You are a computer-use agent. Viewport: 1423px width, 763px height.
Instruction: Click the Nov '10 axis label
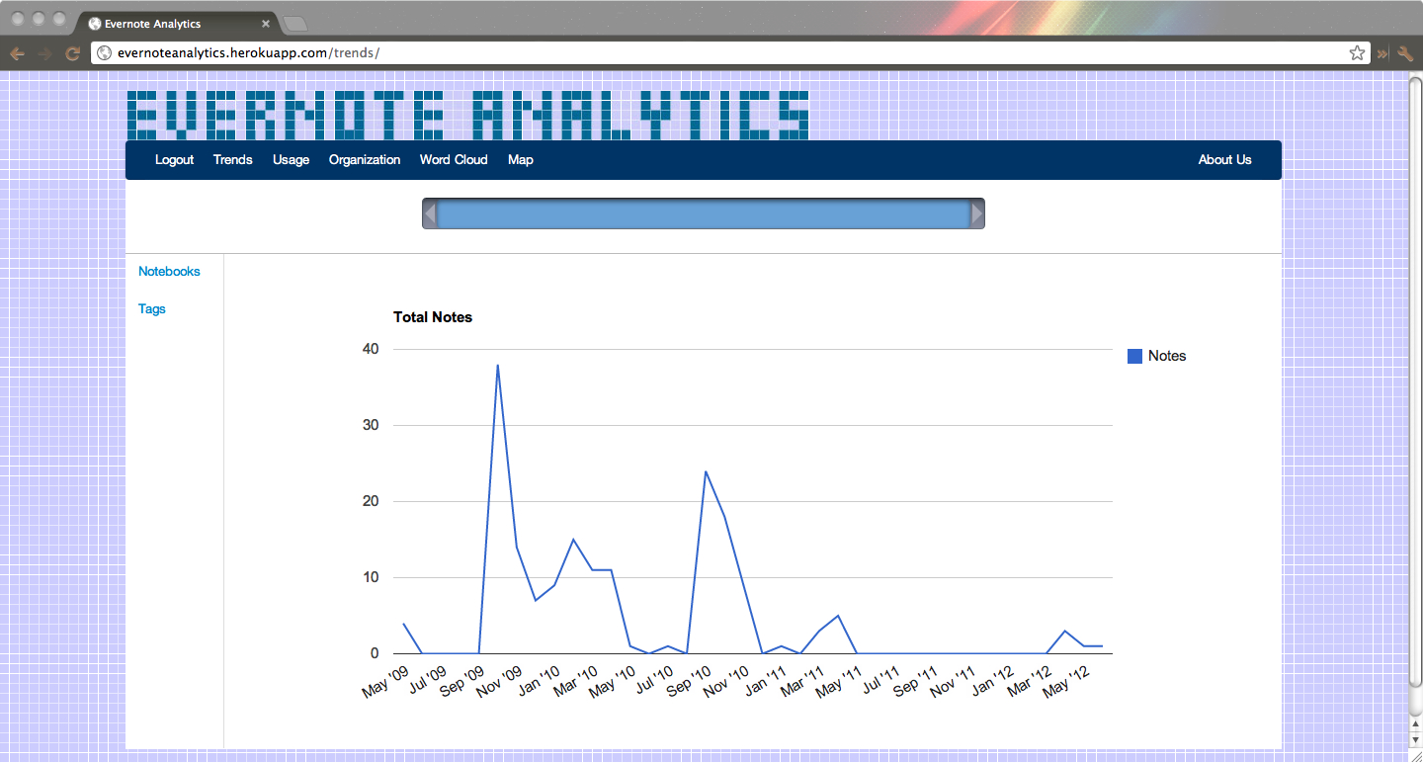point(725,682)
